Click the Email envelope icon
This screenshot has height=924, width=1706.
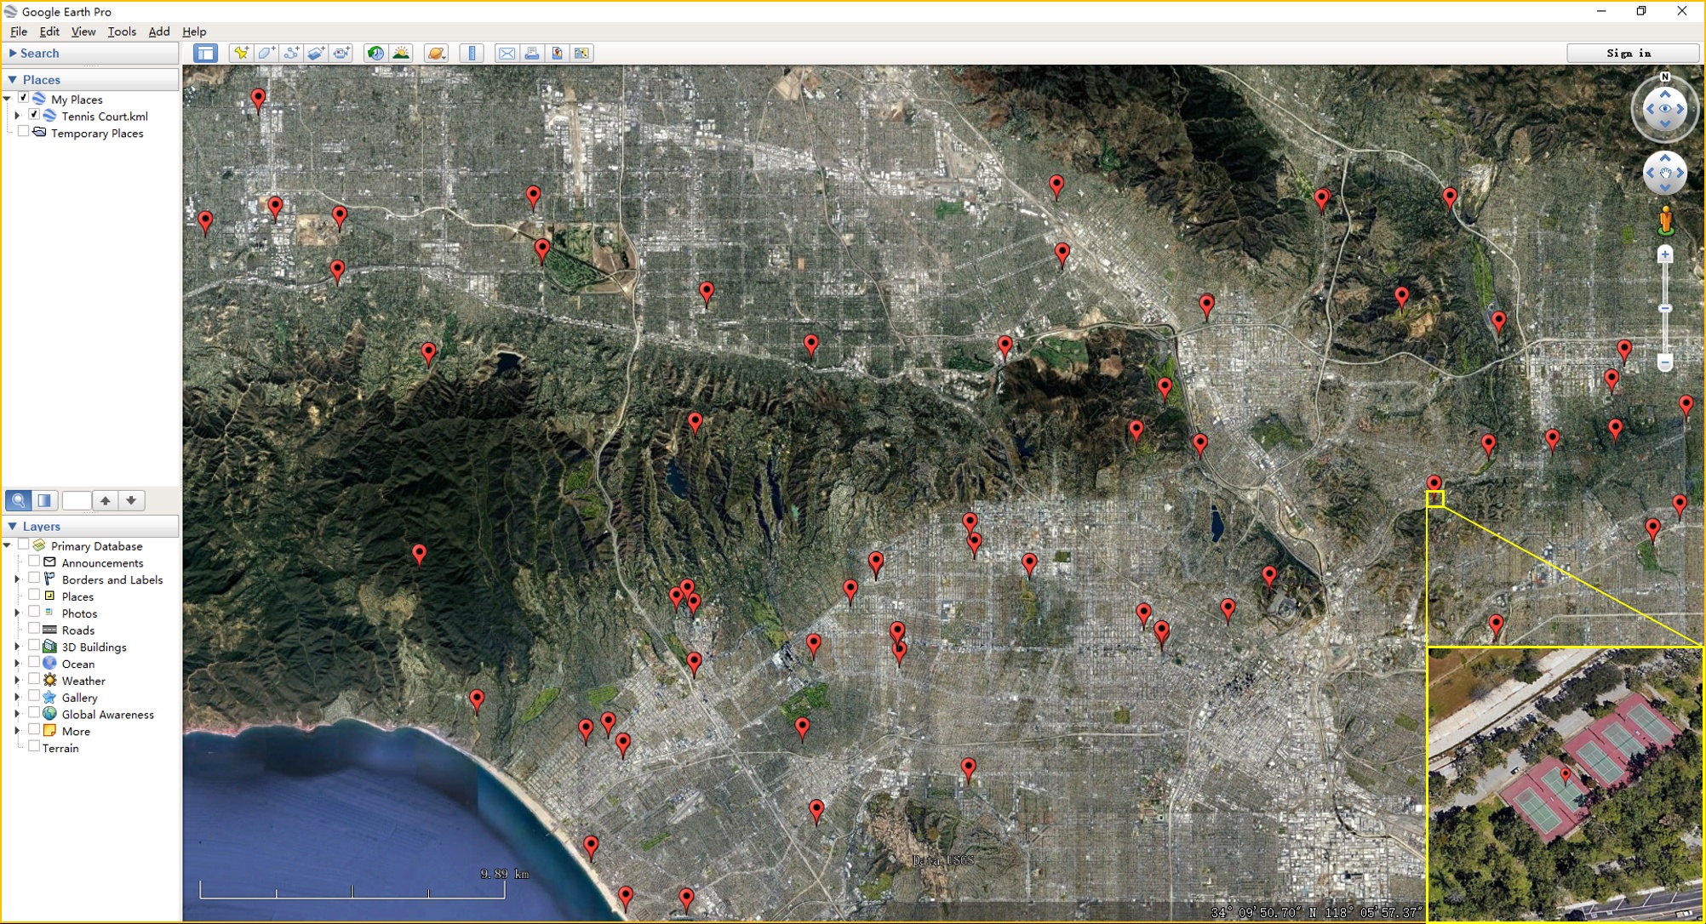pyautogui.click(x=507, y=53)
